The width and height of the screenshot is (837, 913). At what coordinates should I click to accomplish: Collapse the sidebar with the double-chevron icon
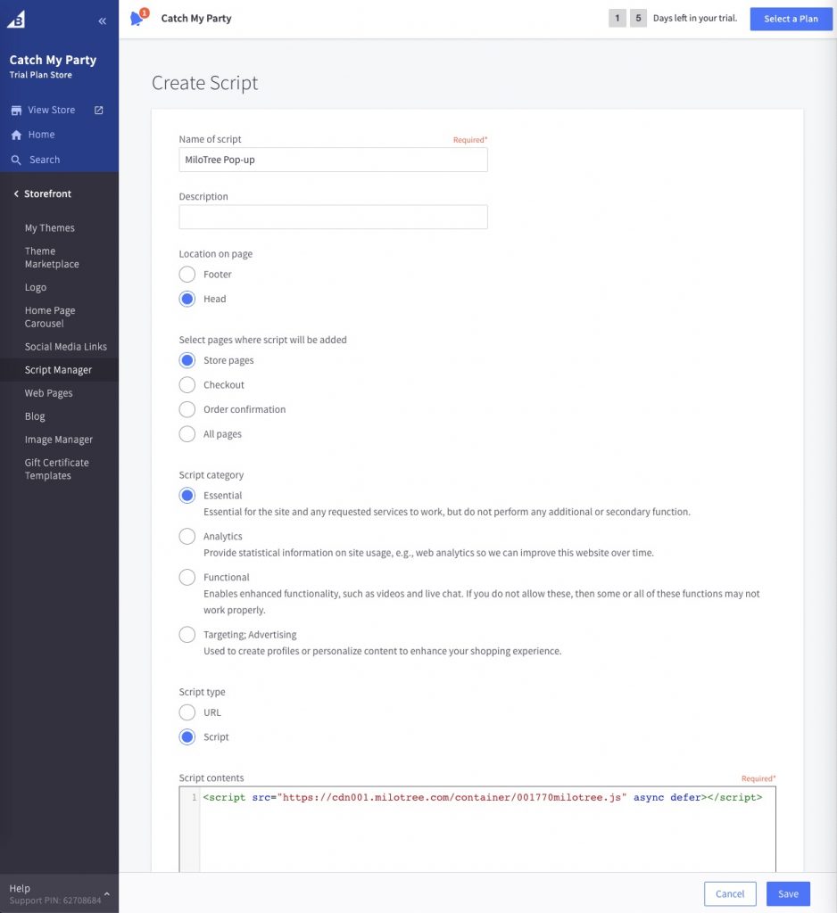tap(103, 20)
